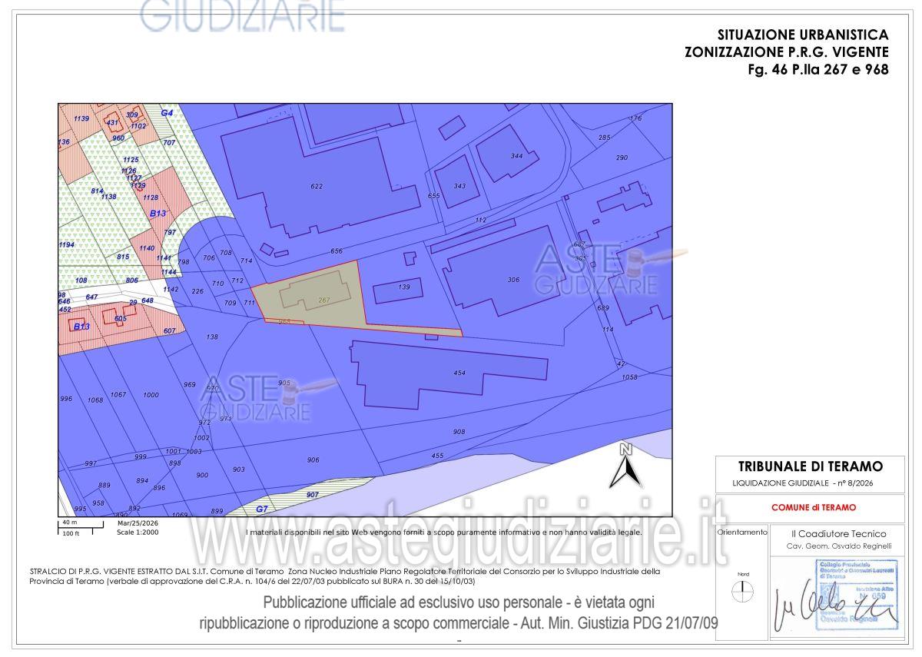Viewport: 922px width, 657px height.
Task: Click parcel label 1139
Action: [x=81, y=118]
